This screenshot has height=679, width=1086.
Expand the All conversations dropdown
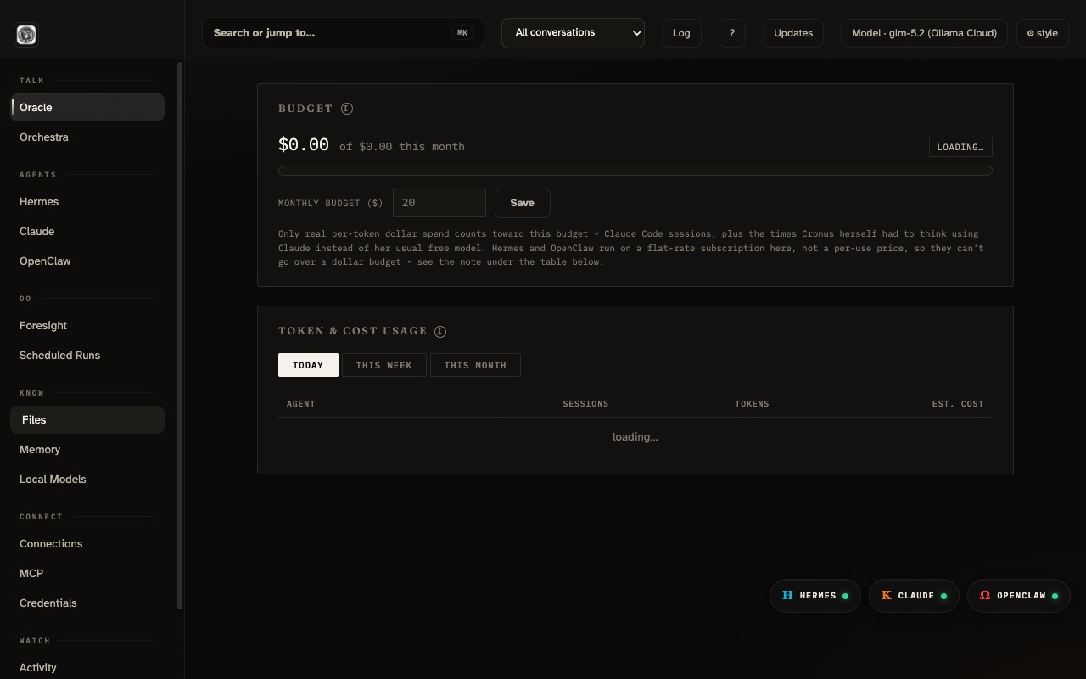point(573,33)
